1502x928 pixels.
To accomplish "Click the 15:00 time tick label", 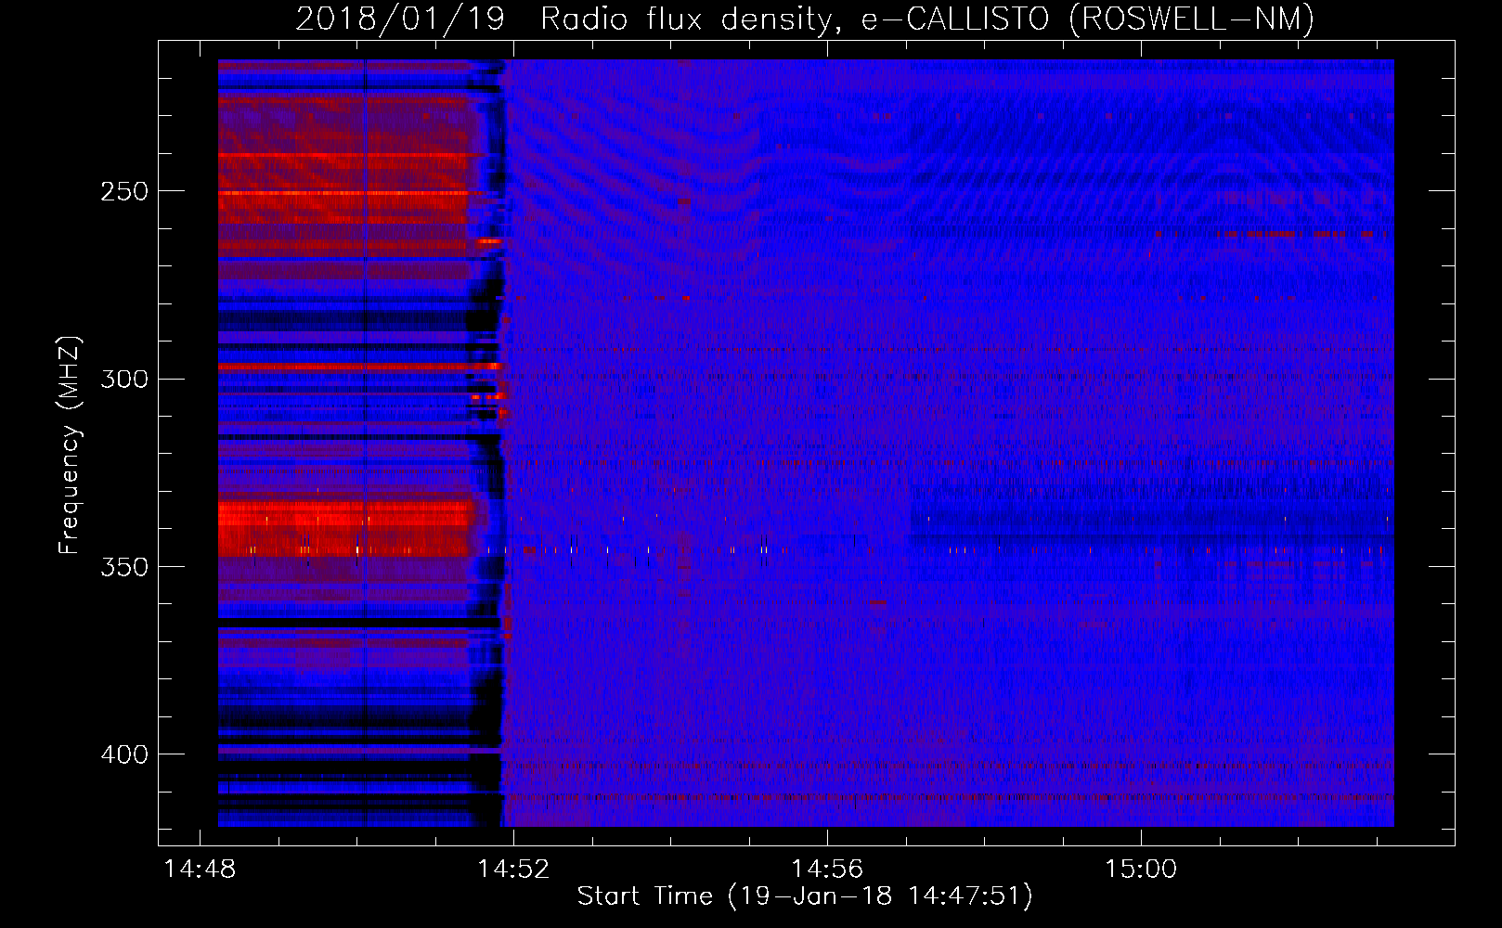I will tap(1141, 869).
